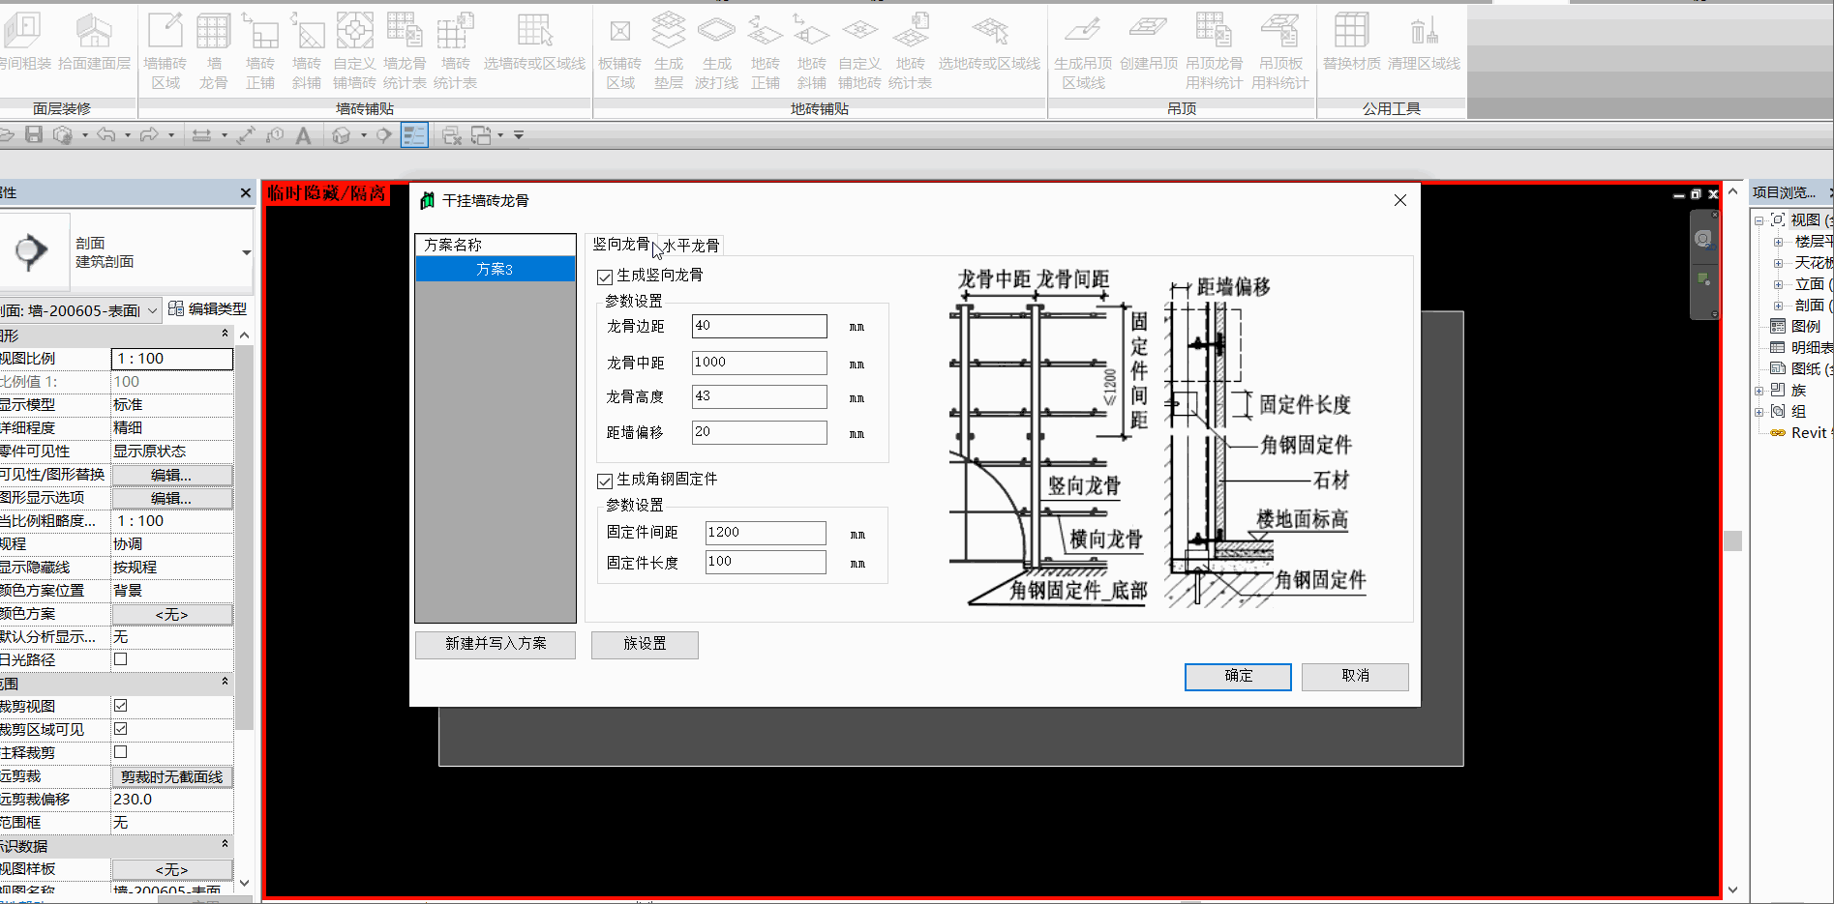Select 生成垫层 tool

point(668,51)
